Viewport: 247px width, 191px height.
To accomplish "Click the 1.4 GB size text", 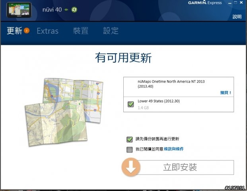I will [x=143, y=108].
